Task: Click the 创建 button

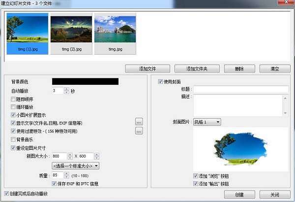Action: 239,195
